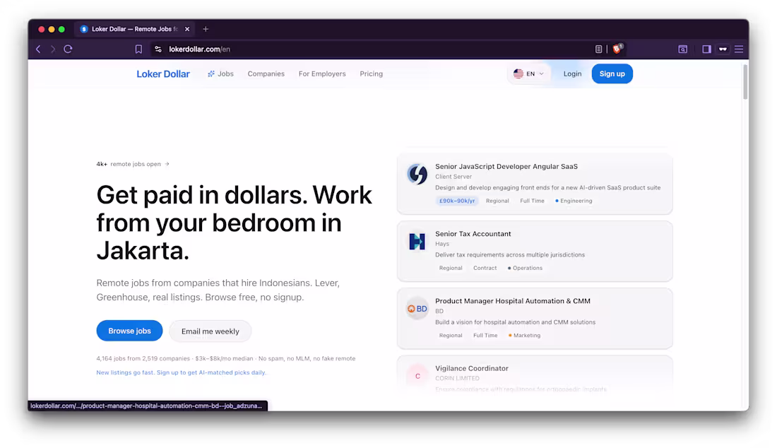Click the Hays company logo

pos(417,242)
